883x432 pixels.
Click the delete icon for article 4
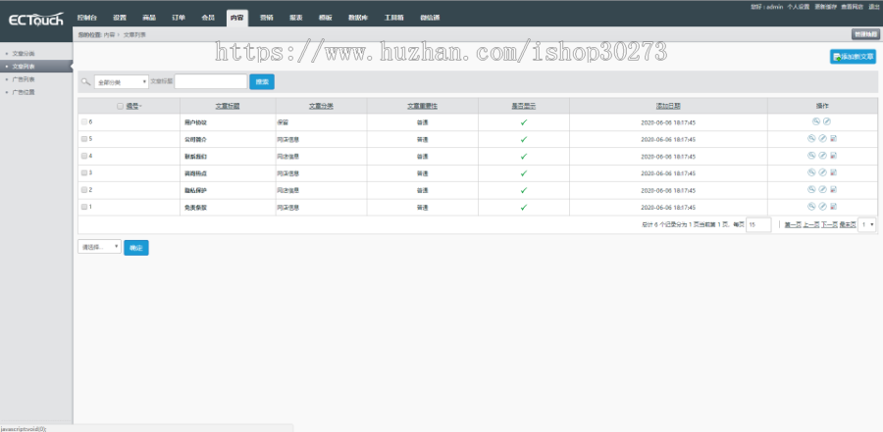833,155
